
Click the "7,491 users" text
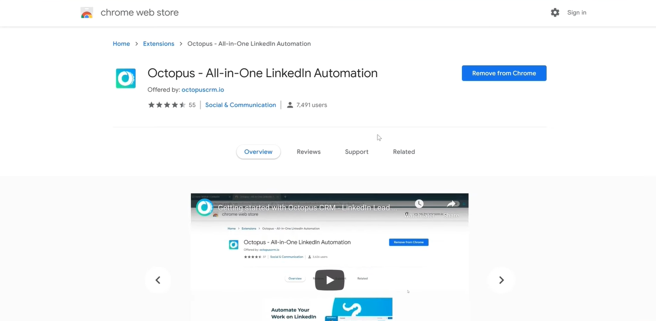tap(312, 105)
